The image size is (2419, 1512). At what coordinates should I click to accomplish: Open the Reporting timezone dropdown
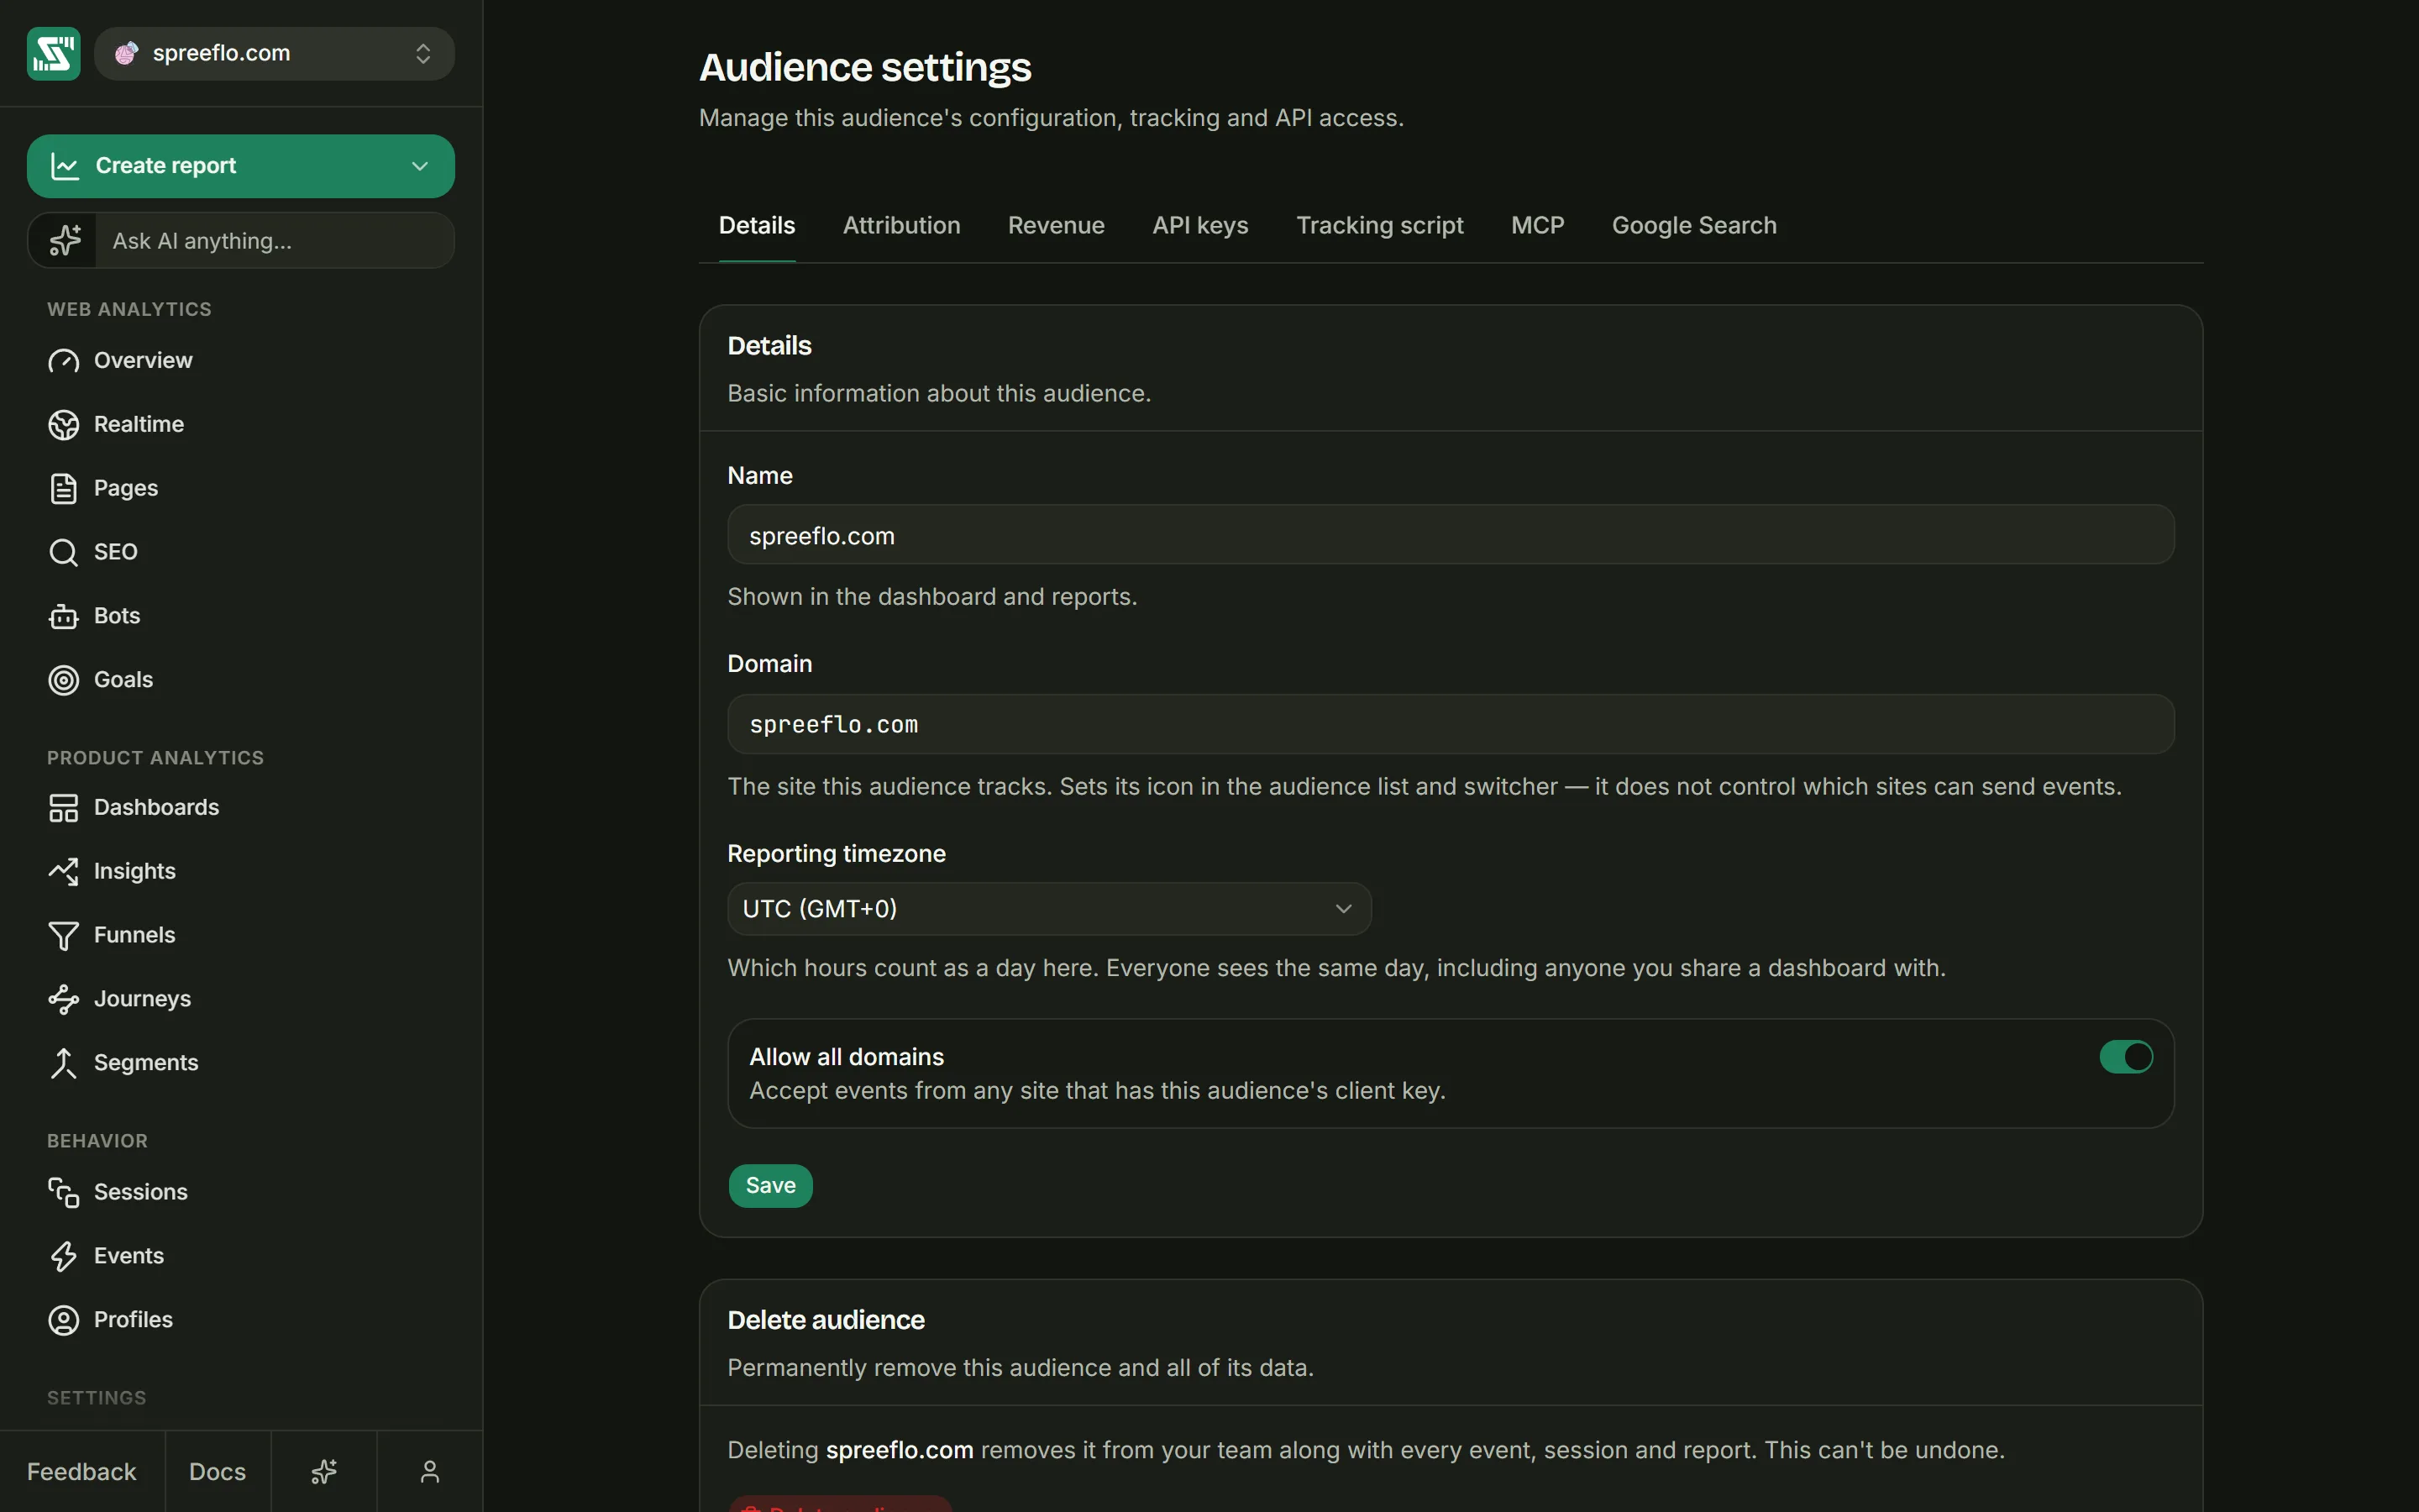(1048, 909)
